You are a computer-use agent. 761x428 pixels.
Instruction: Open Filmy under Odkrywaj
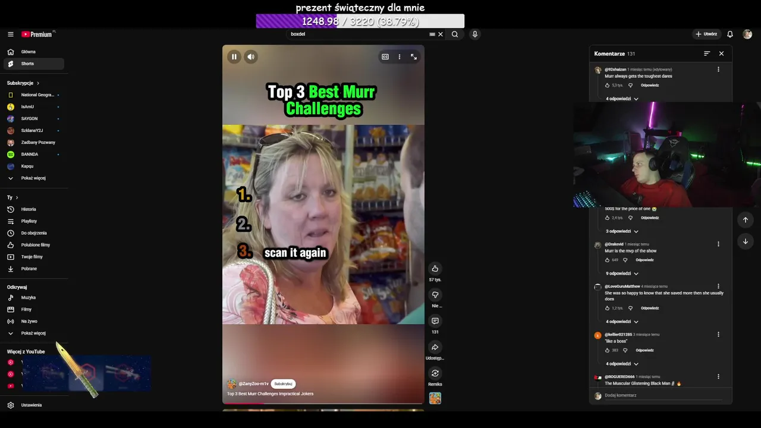(x=34, y=310)
